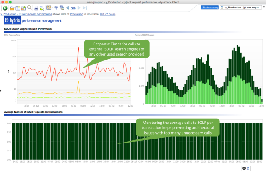Viewport: 266px width, 171px height.
Task: Open the Production system profile link
Action: click(76, 14)
